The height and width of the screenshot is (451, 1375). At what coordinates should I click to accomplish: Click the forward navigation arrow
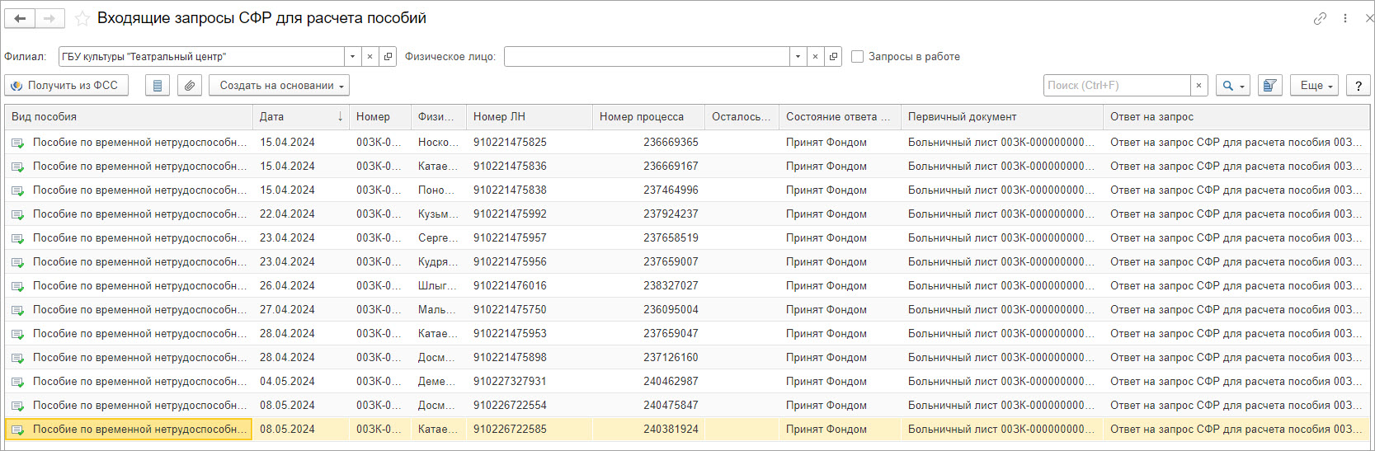pyautogui.click(x=49, y=18)
